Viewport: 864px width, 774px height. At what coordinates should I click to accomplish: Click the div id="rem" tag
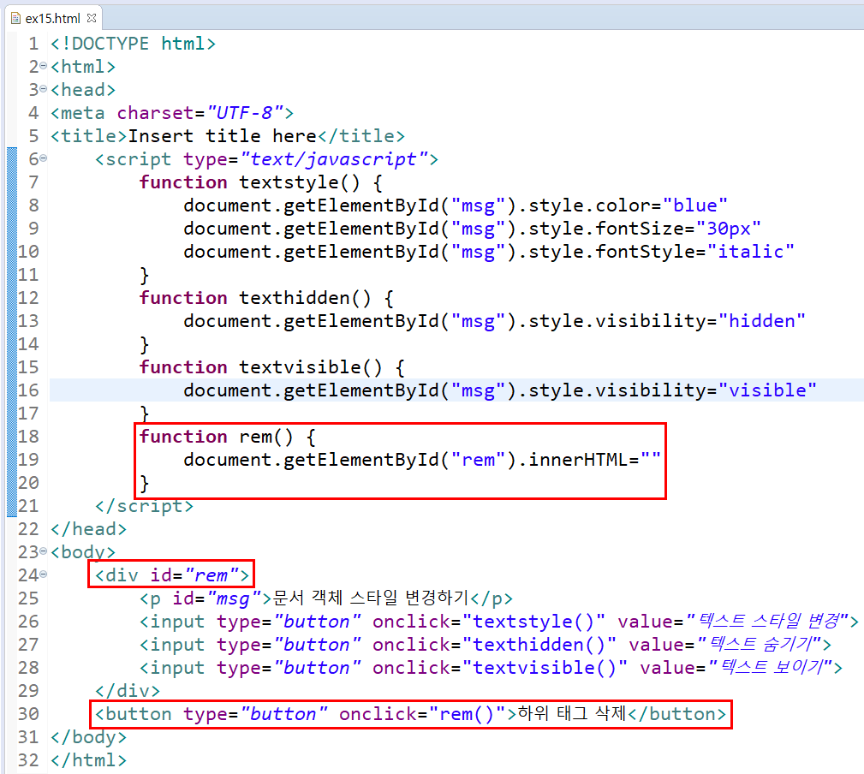pyautogui.click(x=171, y=575)
